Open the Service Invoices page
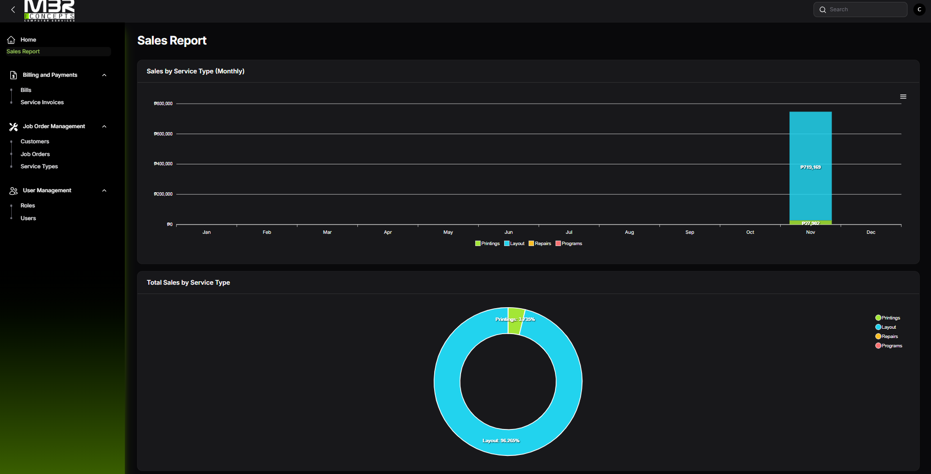This screenshot has height=474, width=931. 42,103
